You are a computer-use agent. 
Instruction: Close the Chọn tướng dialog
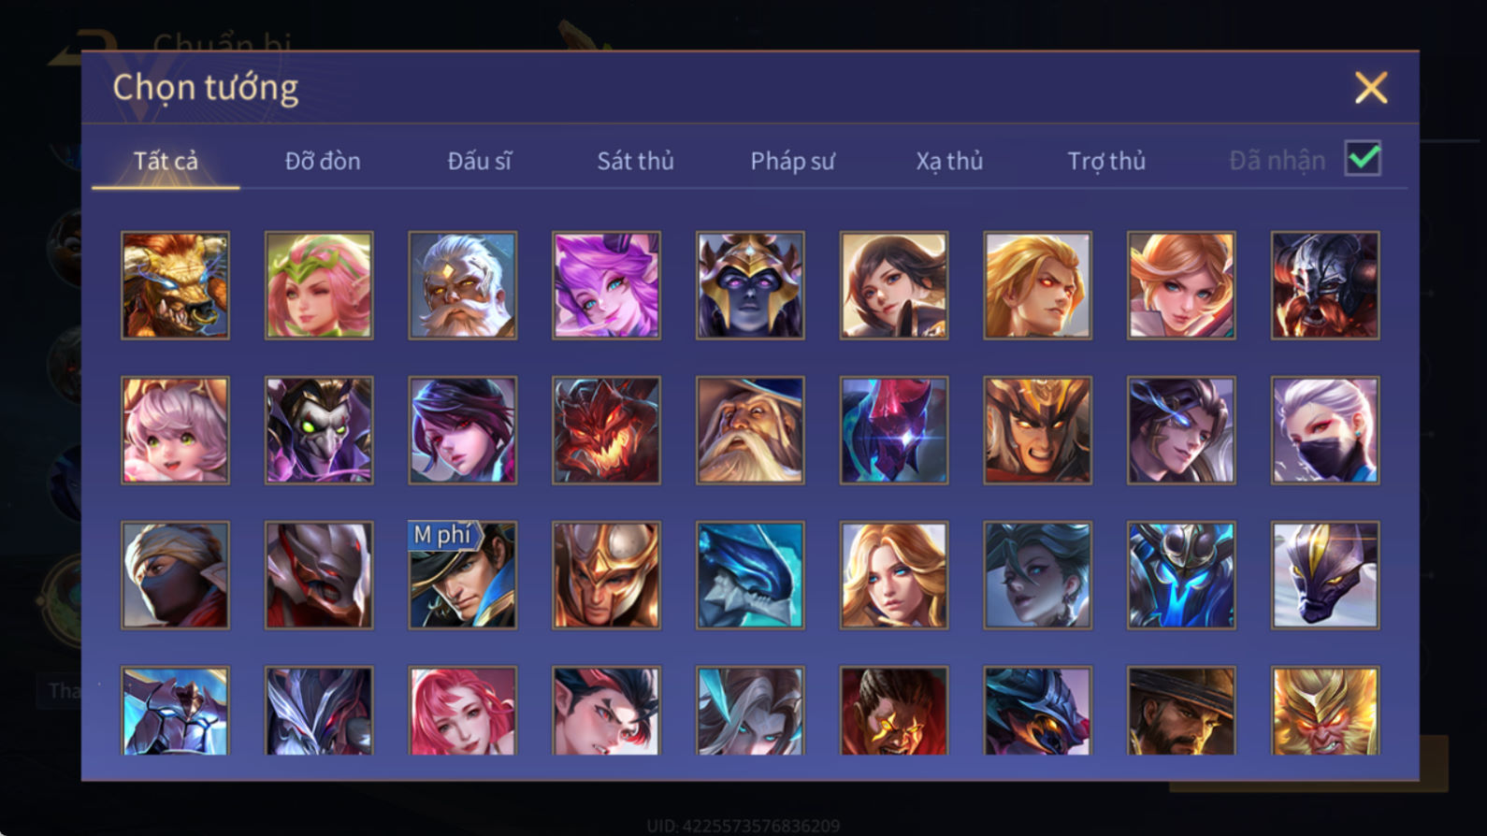[1371, 88]
